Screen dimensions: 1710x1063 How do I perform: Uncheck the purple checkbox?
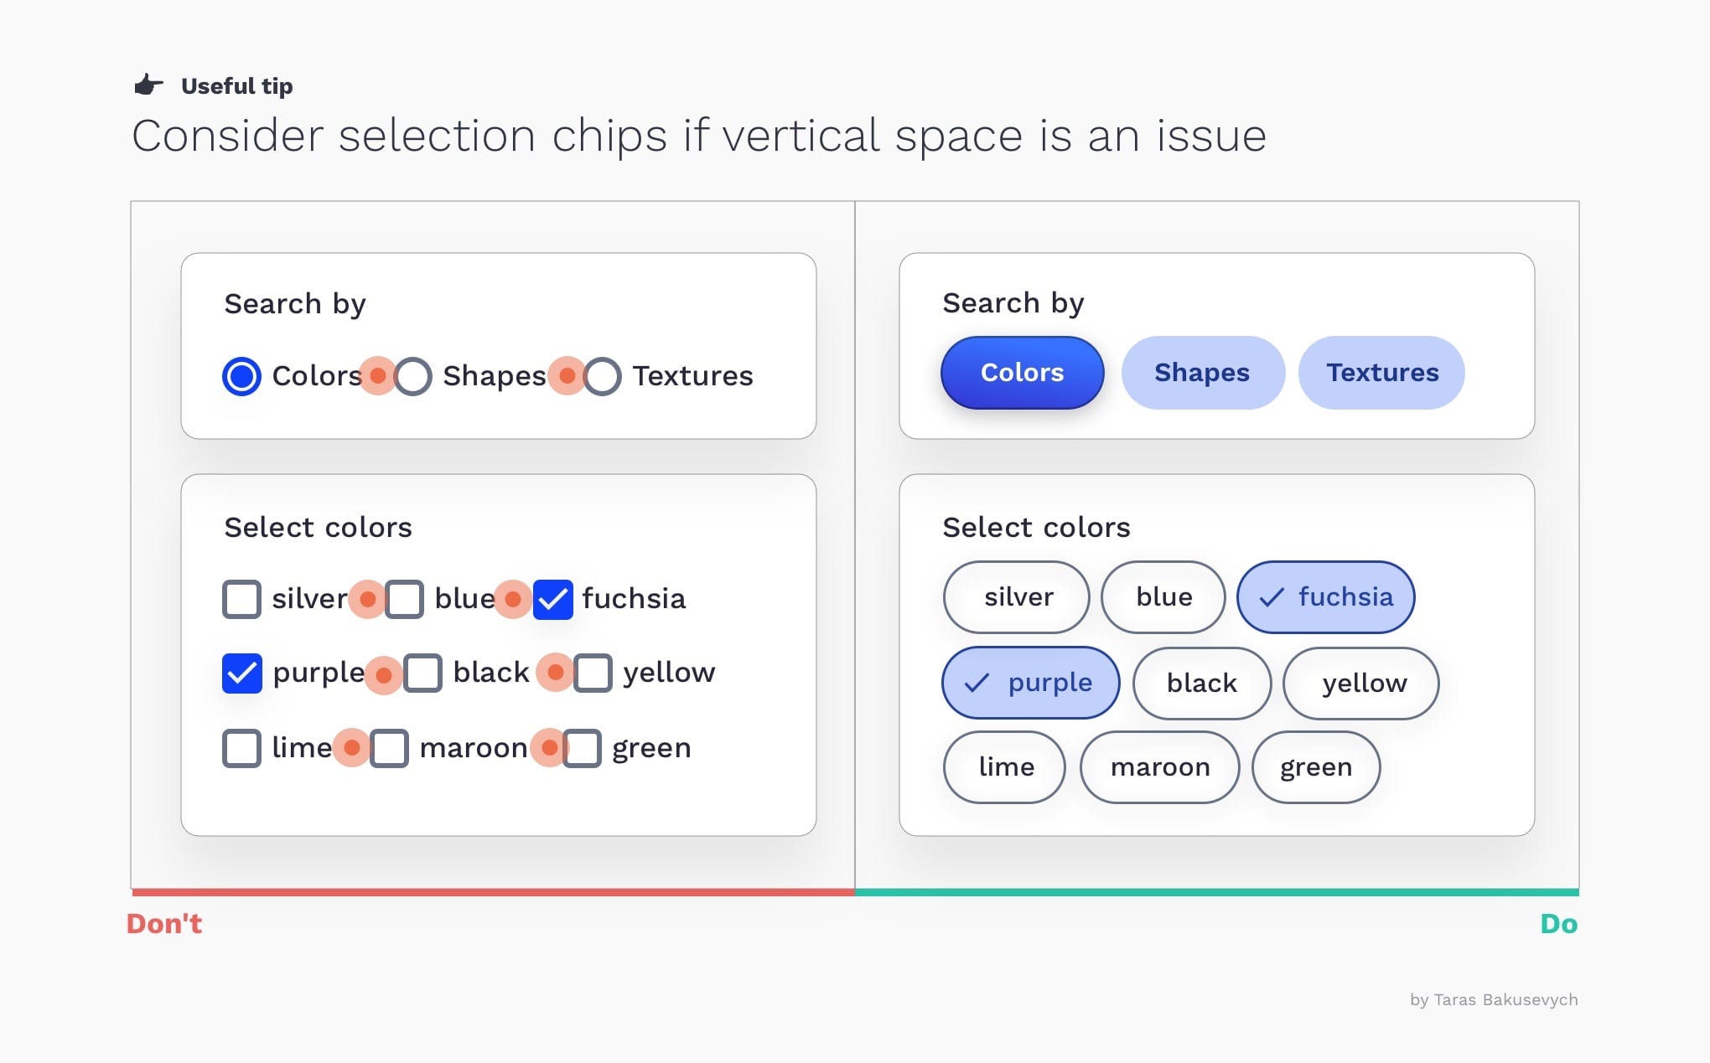[x=241, y=673]
